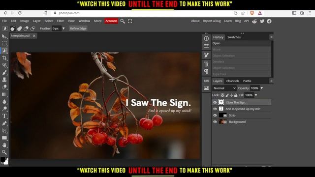Hide the 'And it opened up my mir' layer
The image size is (315, 177).
coord(215,109)
